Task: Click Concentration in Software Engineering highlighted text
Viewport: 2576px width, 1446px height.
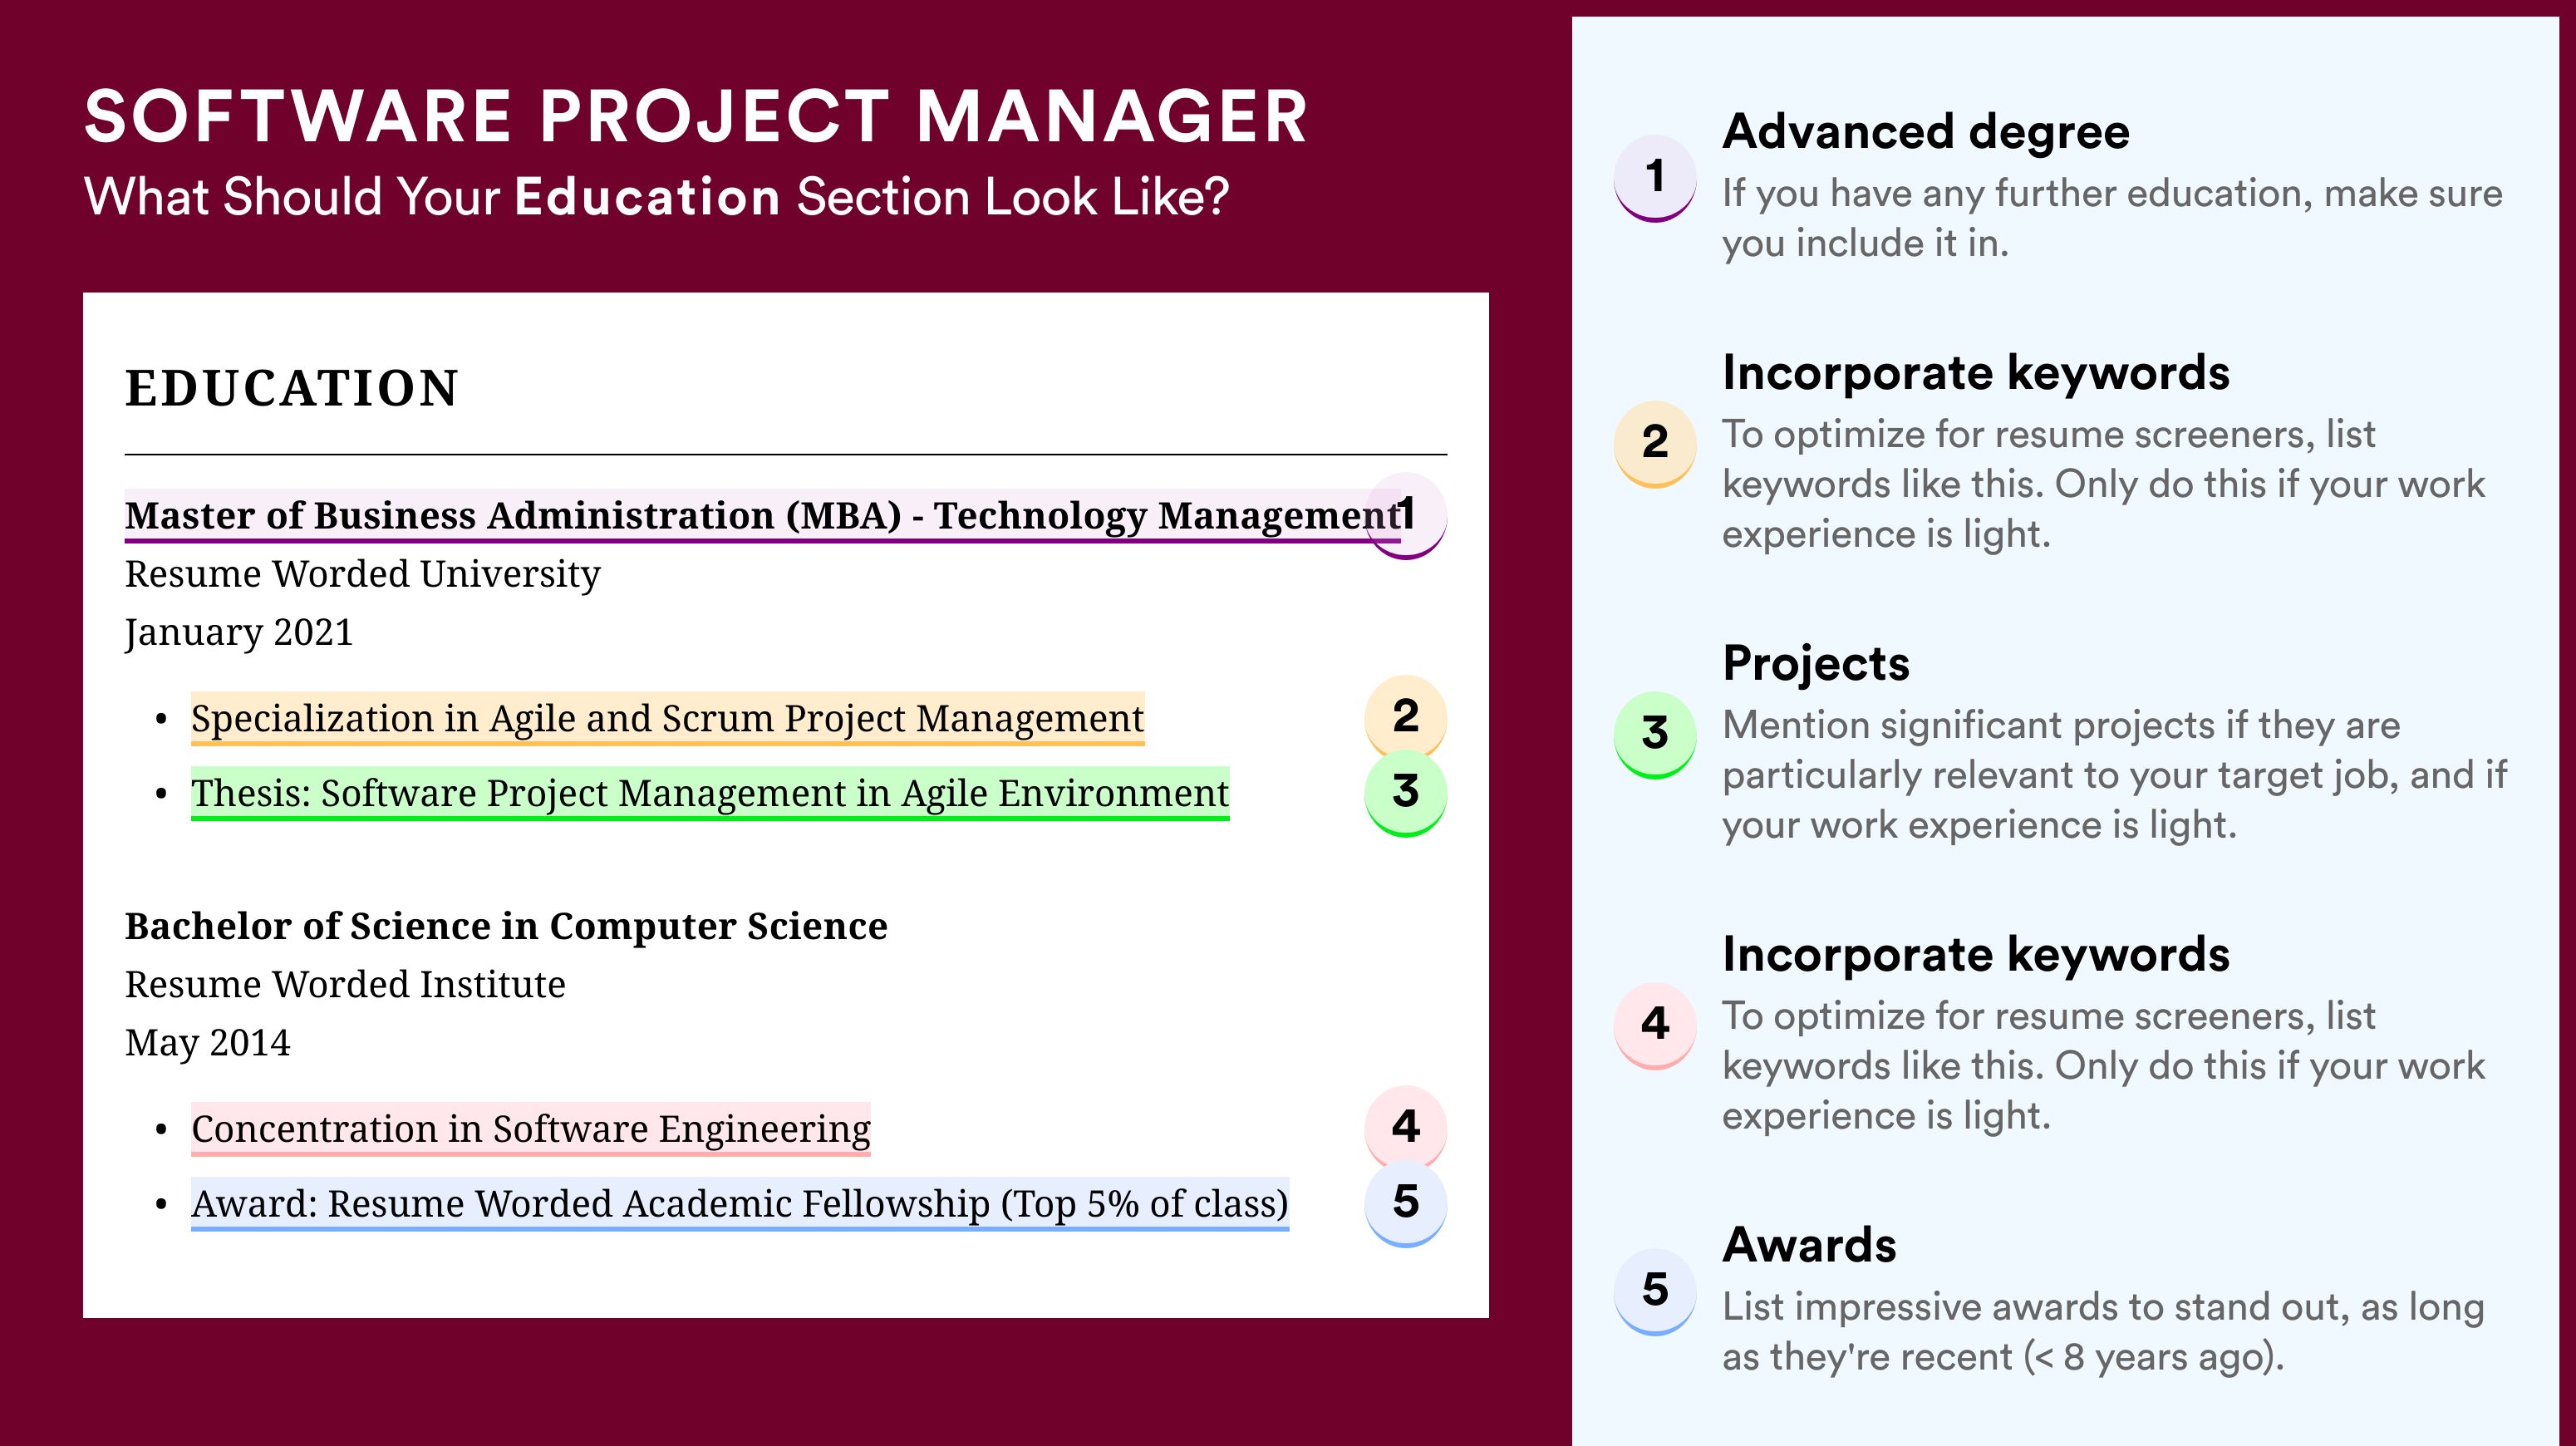Action: (x=531, y=1129)
